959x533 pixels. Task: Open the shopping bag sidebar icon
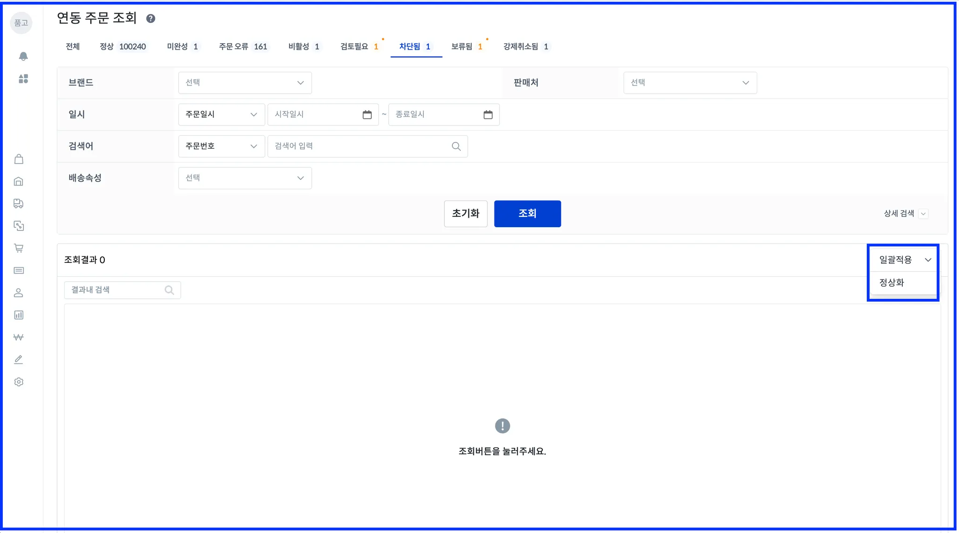[19, 159]
